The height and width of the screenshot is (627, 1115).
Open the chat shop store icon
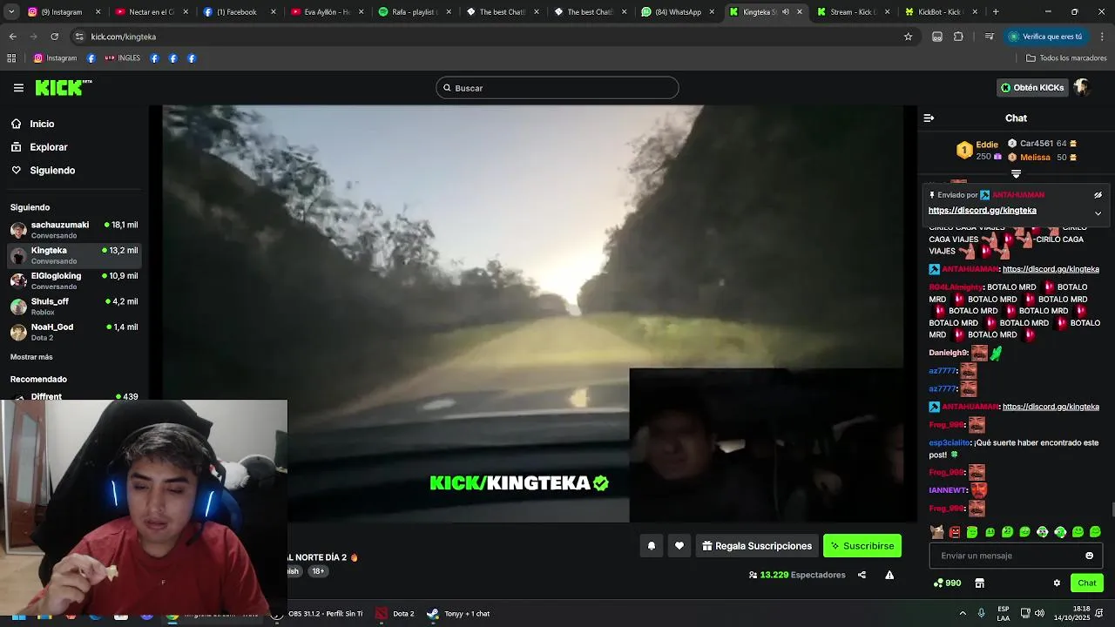click(979, 583)
